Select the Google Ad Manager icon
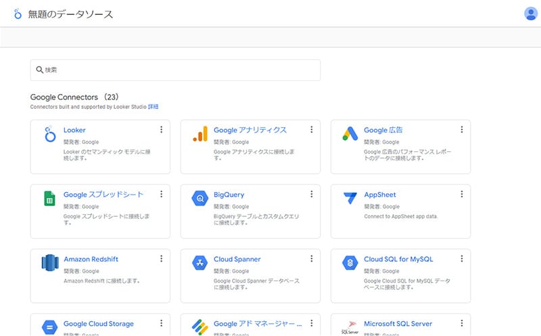The image size is (541, 336). click(x=200, y=327)
